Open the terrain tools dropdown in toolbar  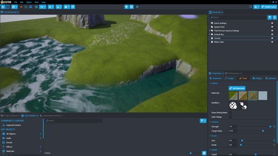pos(66,7)
